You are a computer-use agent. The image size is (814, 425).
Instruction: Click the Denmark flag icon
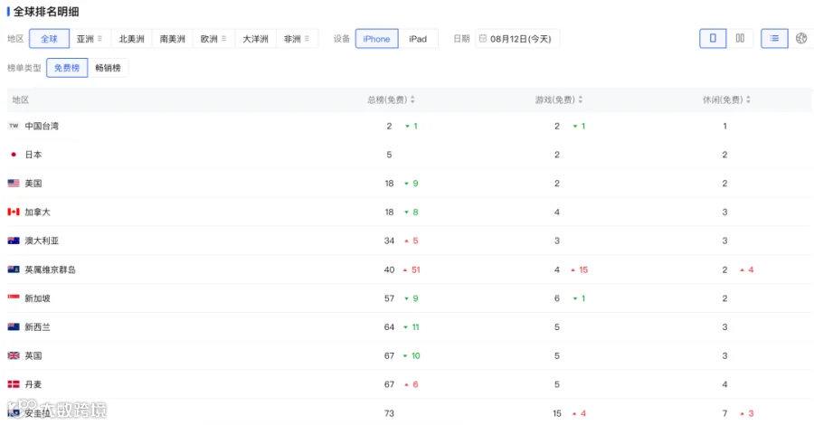(x=14, y=384)
